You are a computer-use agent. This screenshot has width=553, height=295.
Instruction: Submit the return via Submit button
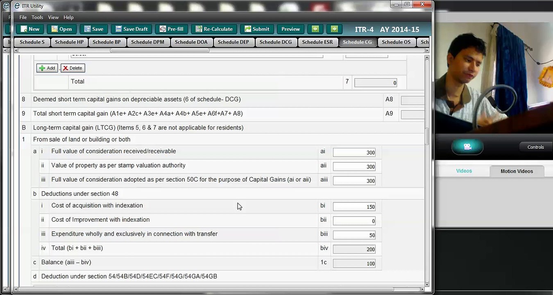click(x=257, y=29)
